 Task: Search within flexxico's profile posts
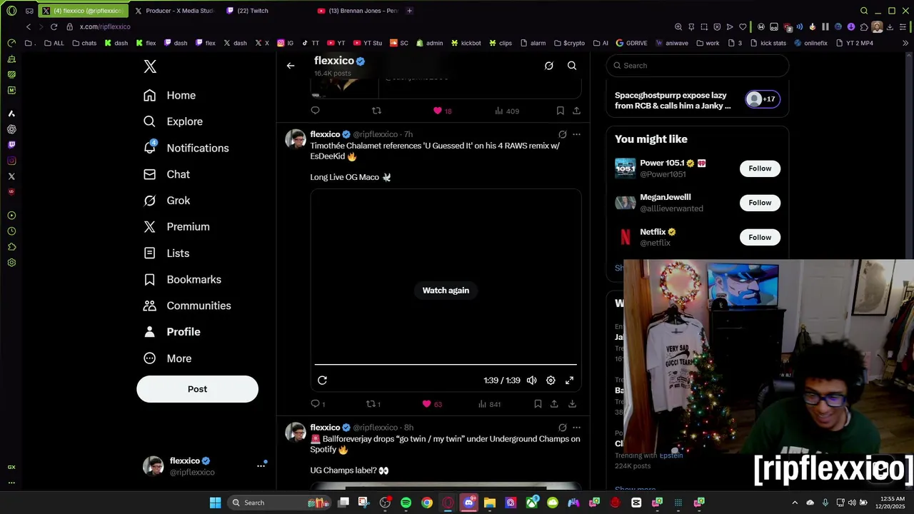coord(572,66)
